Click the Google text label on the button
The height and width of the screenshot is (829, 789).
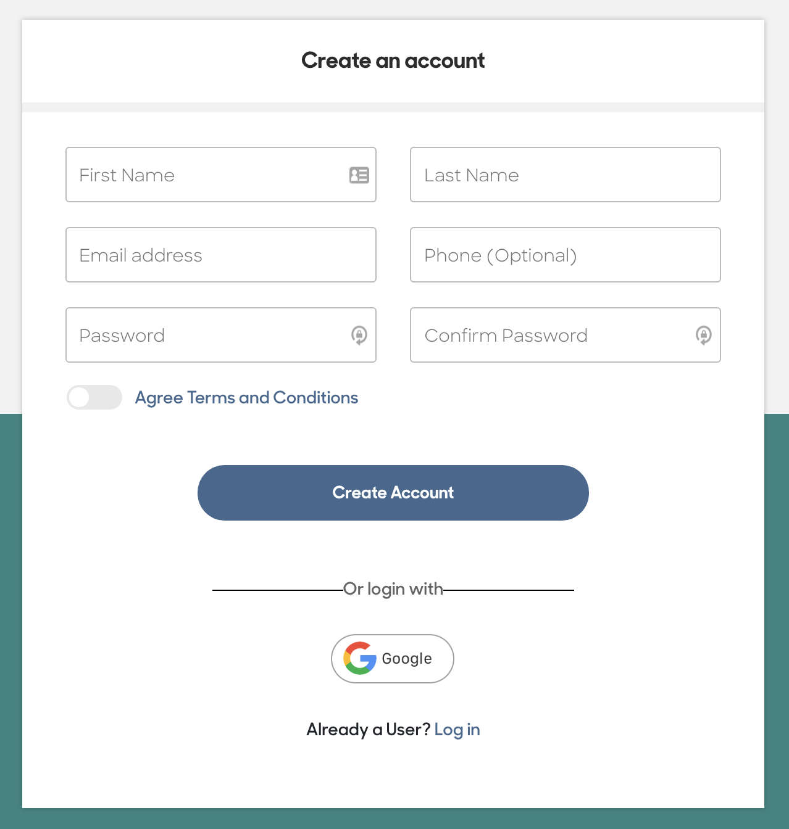click(407, 659)
